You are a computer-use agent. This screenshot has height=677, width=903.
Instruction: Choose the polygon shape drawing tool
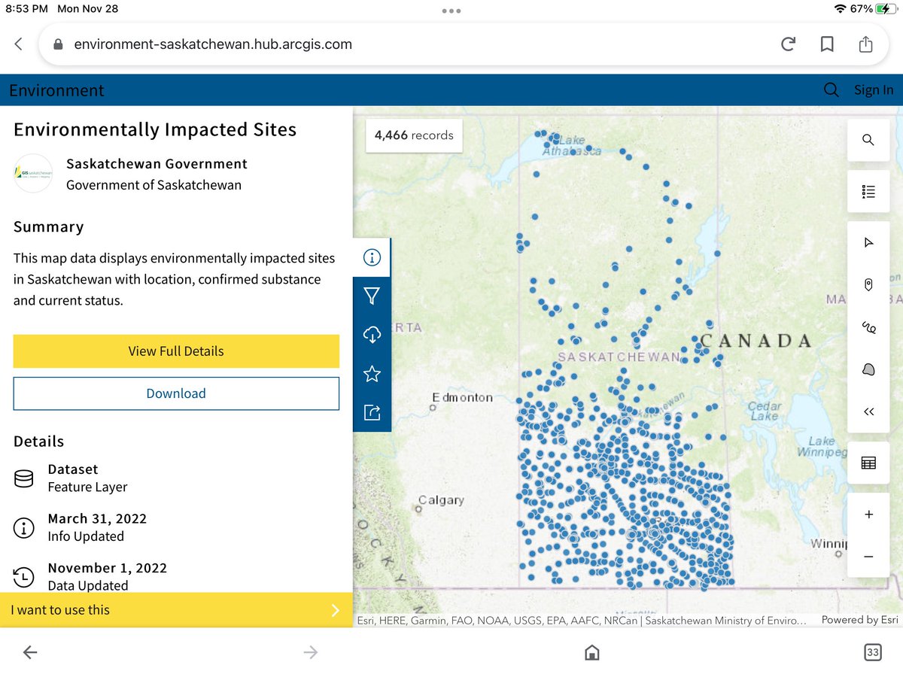point(868,369)
